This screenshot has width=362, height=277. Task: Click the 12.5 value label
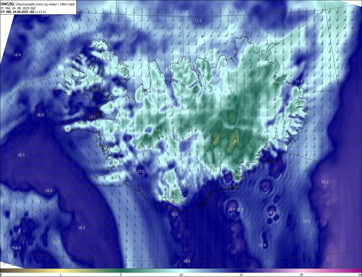240,210
